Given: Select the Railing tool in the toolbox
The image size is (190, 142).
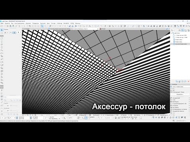Looking at the screenshot, I should [2, 60].
